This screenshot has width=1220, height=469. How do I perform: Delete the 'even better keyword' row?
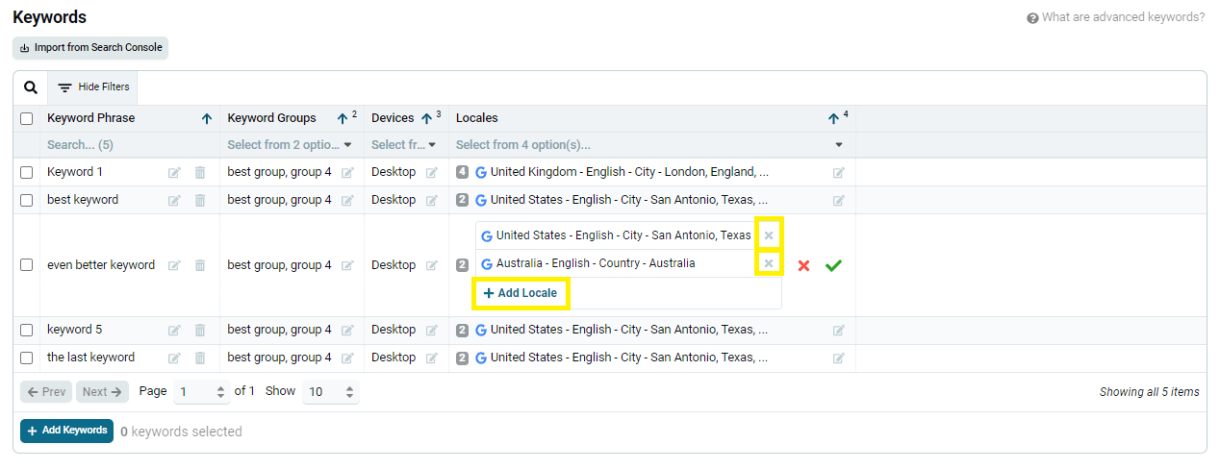pos(200,265)
